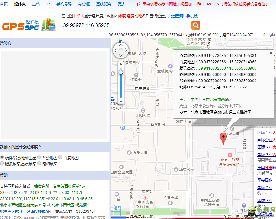This screenshot has width=276, height=219.
Task: Click the 周边 nearby police bureau line
Action: click(x=210, y=106)
